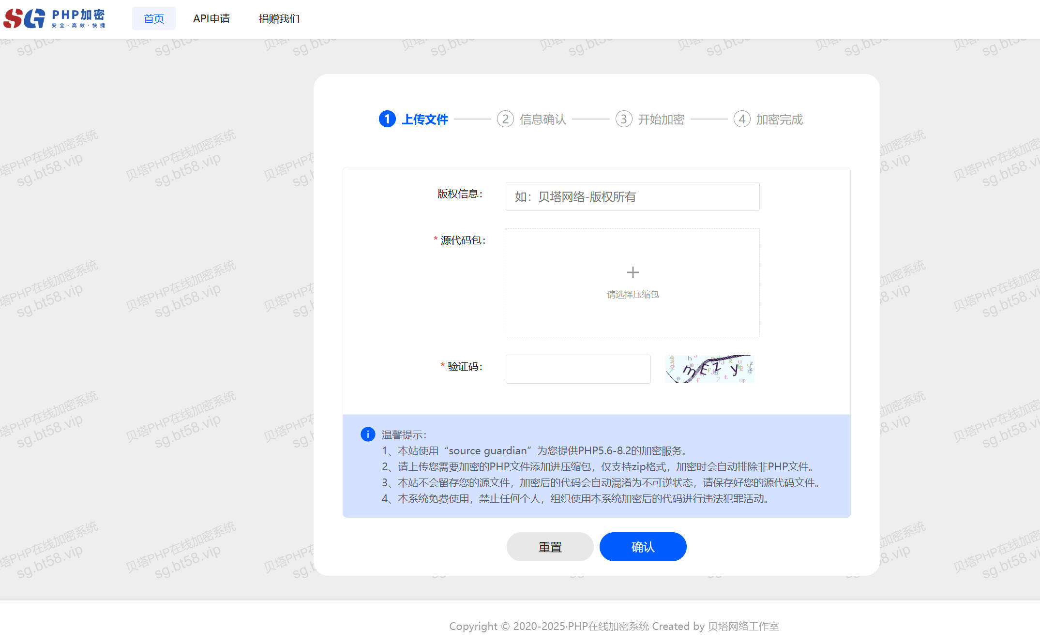Viewport: 1040px width, 643px height.
Task: Go to 捐赠我们 page
Action: coord(279,18)
